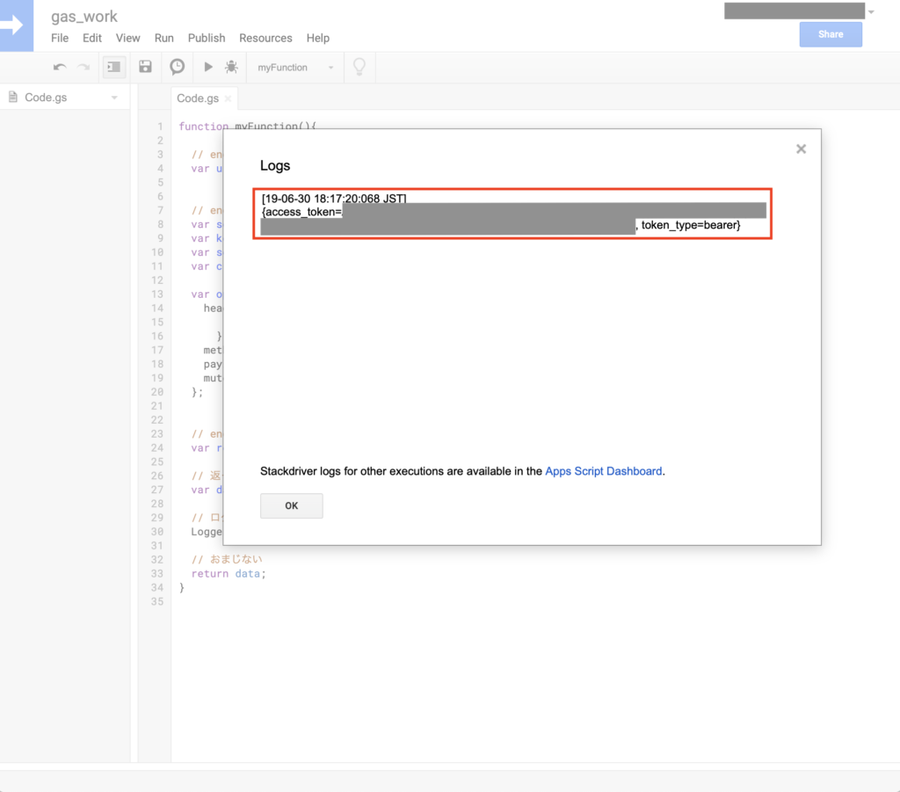
Task: Click the Apps Script arrow logo
Action: click(16, 25)
